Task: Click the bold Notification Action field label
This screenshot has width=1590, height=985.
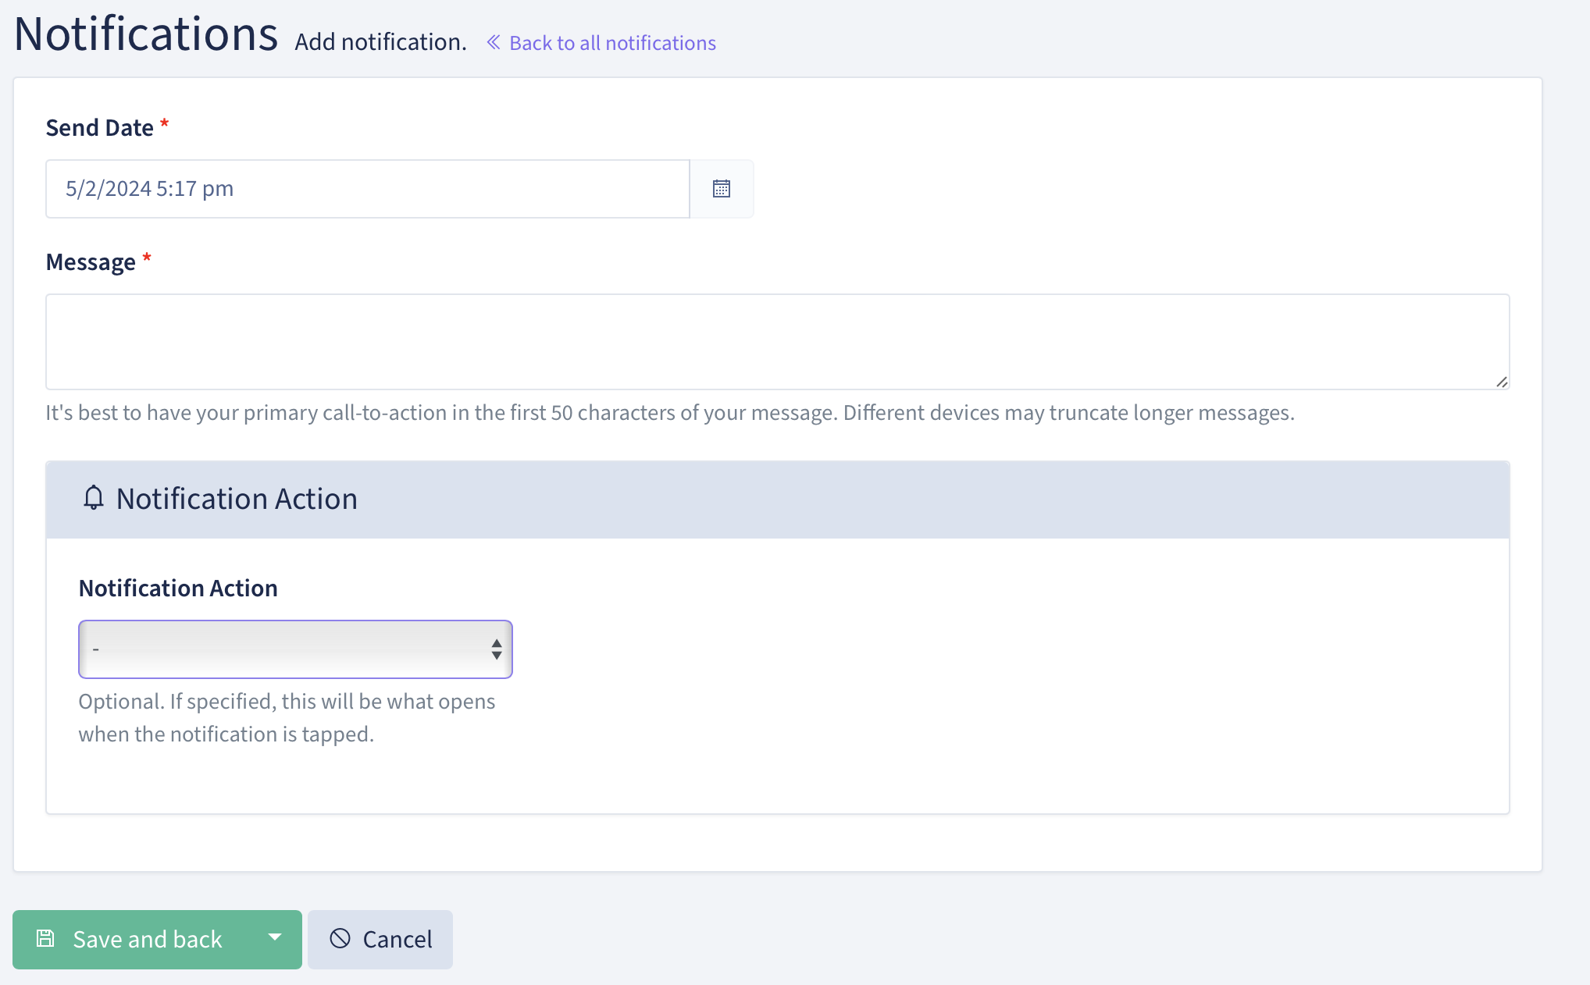Action: pyautogui.click(x=178, y=589)
